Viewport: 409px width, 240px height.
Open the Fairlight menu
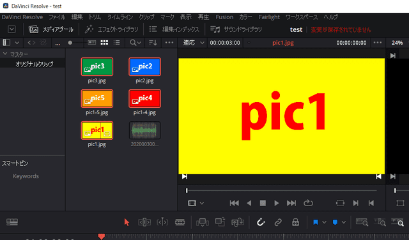pos(269,17)
